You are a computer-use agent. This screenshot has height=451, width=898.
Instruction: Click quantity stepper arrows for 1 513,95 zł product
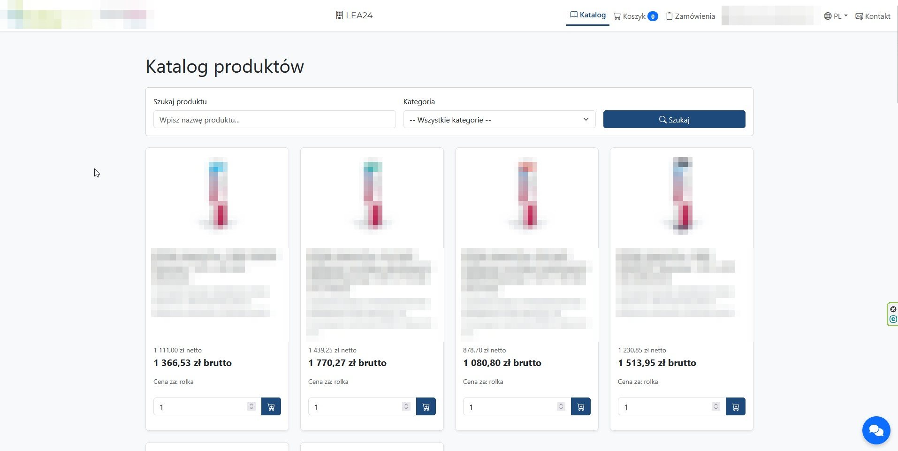pos(716,406)
